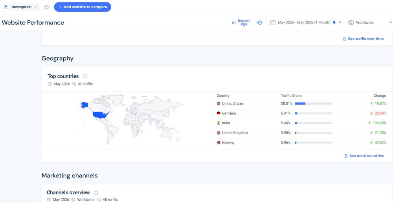The image size is (393, 203).
Task: Click the Website Performance page title
Action: pos(33,22)
